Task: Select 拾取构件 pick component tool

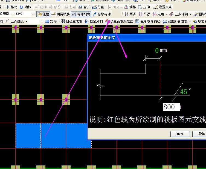Action: (102, 14)
